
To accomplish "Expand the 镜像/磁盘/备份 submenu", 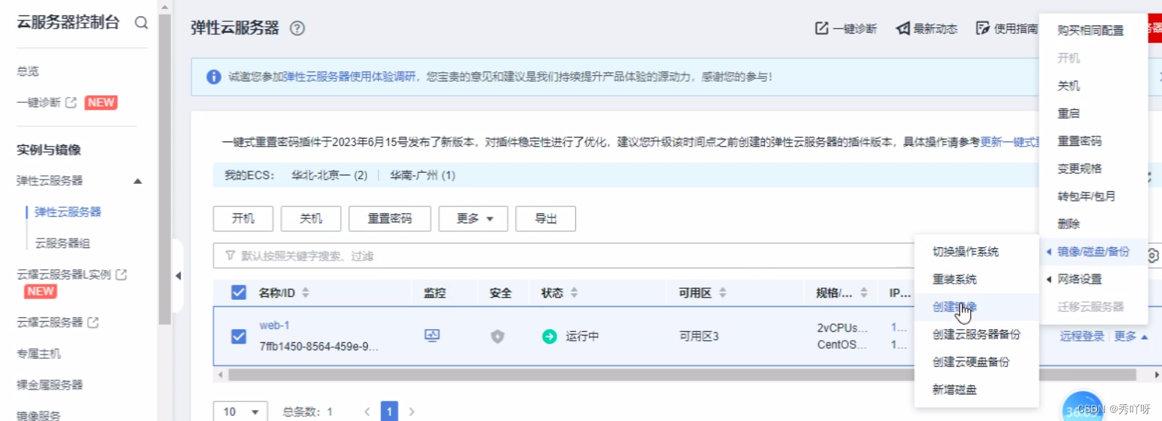I will [1093, 252].
